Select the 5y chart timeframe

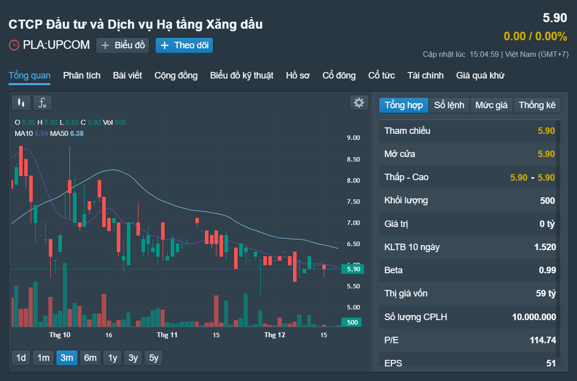[154, 358]
